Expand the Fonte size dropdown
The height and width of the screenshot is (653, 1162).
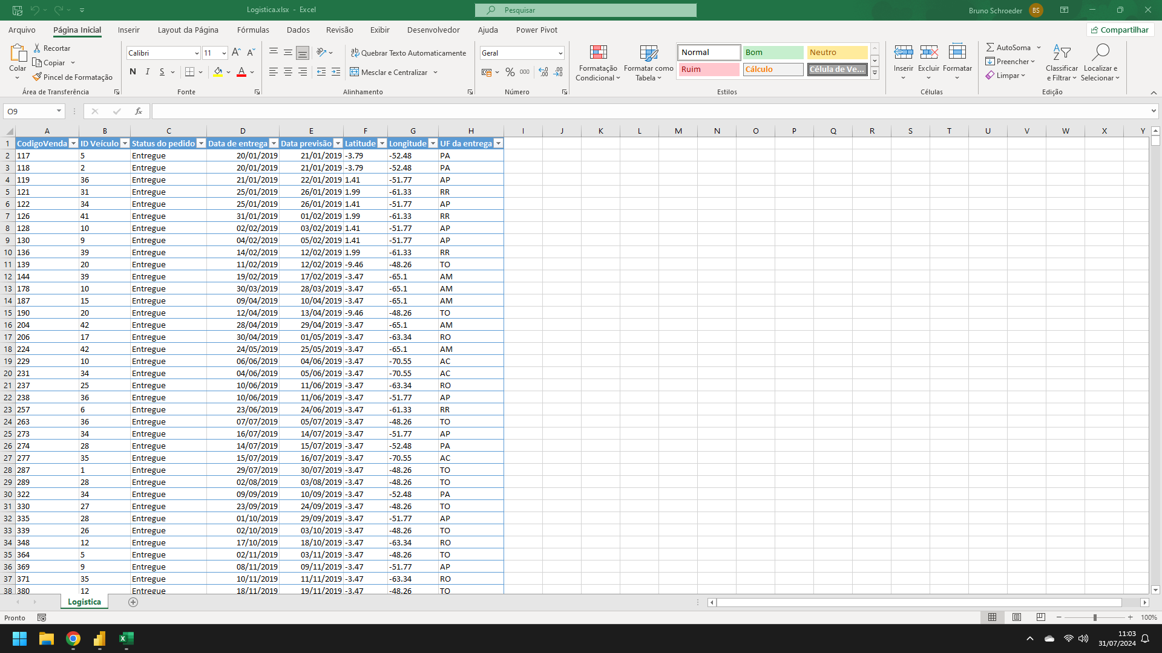(x=225, y=53)
